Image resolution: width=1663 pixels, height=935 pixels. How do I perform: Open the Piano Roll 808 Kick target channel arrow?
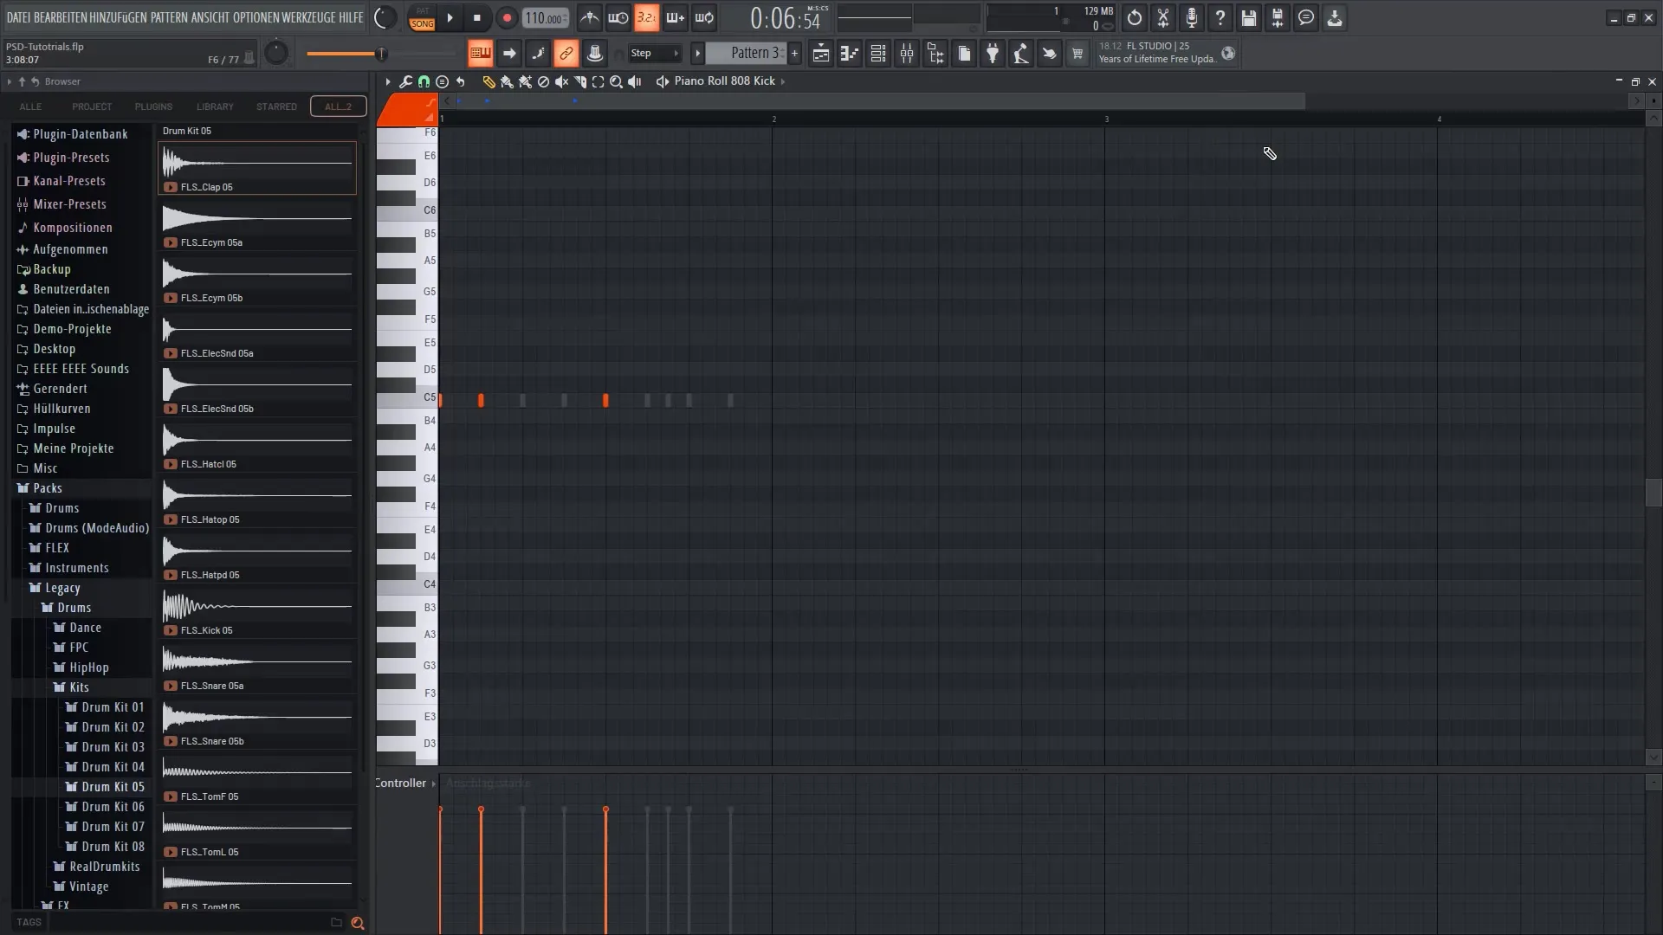pos(783,81)
